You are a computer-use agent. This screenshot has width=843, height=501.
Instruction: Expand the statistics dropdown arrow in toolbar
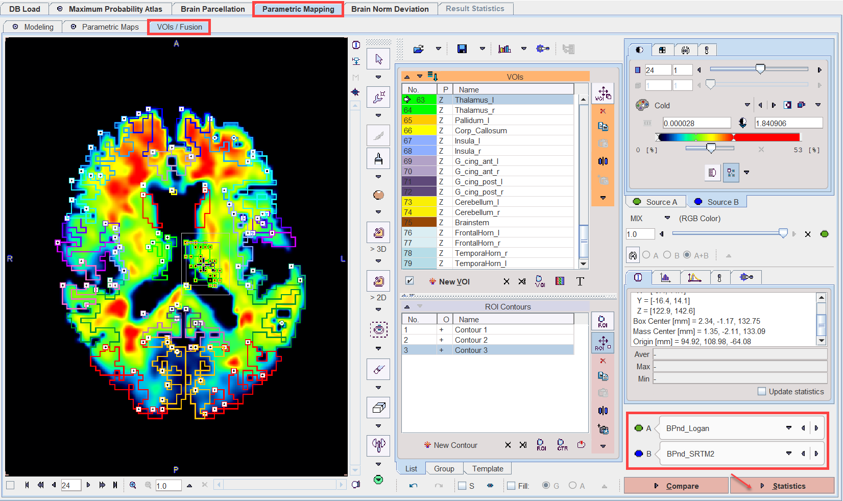click(x=524, y=49)
